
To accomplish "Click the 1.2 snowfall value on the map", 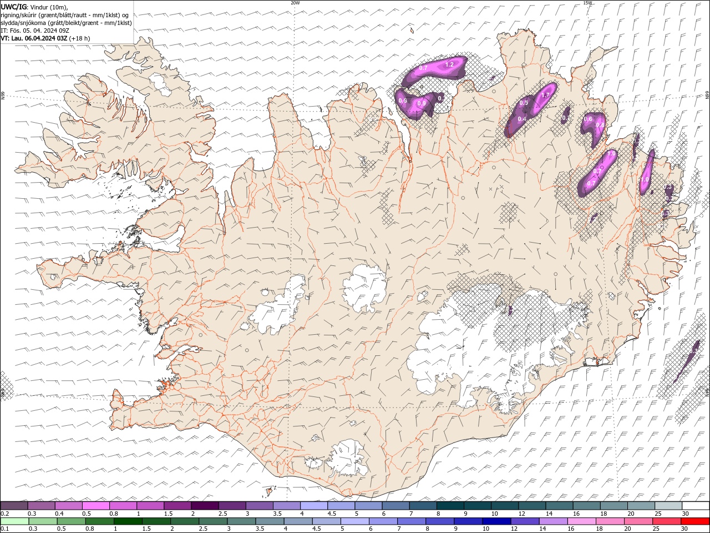I will tap(449, 65).
